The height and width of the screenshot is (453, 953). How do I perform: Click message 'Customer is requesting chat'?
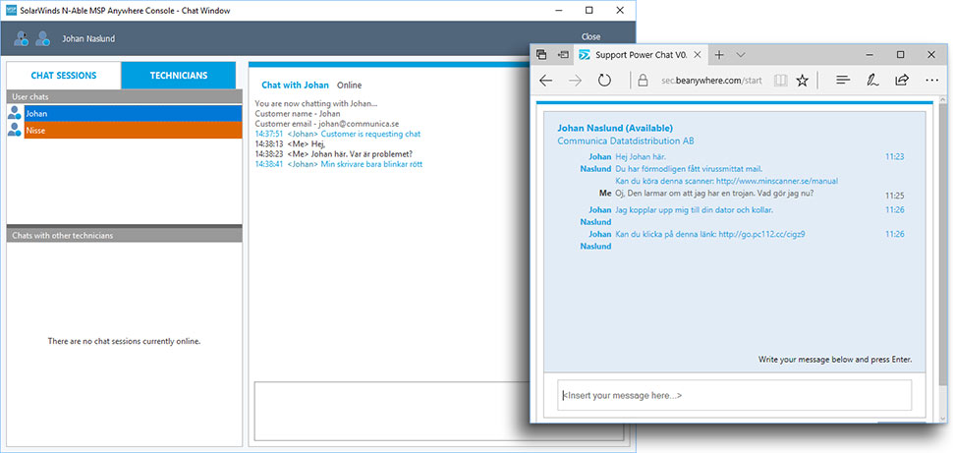pyautogui.click(x=370, y=134)
